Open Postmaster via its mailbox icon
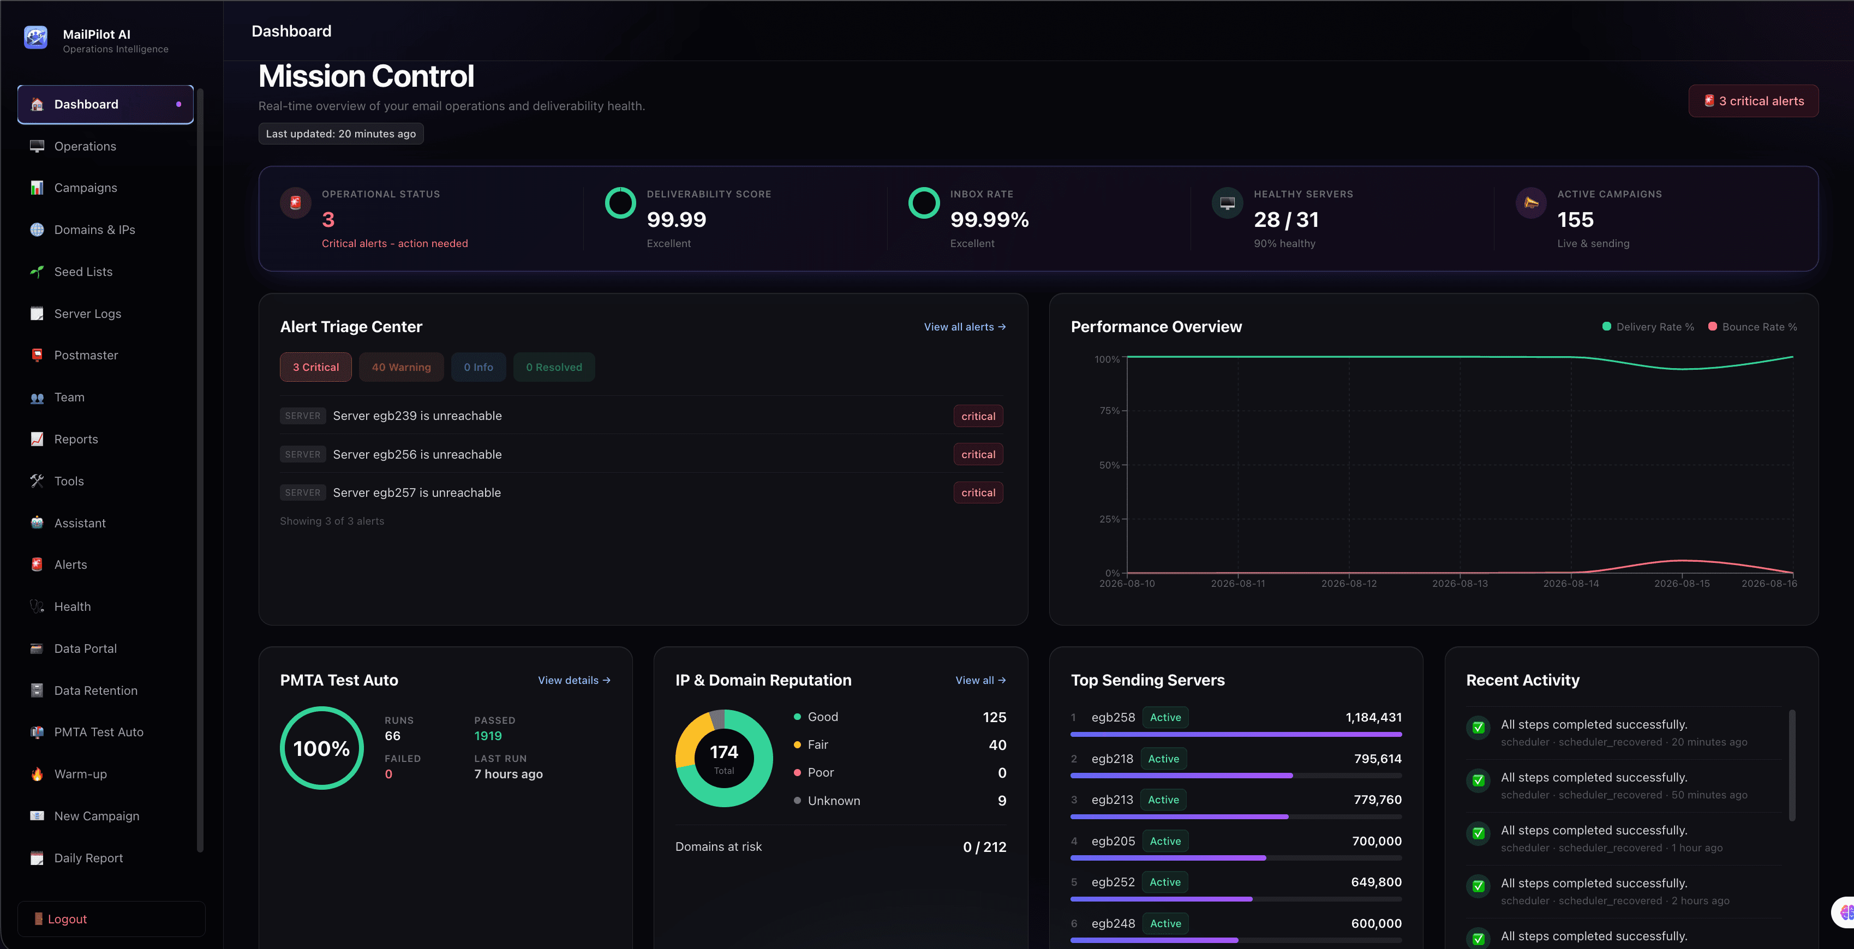This screenshot has width=1854, height=949. pyautogui.click(x=38, y=356)
